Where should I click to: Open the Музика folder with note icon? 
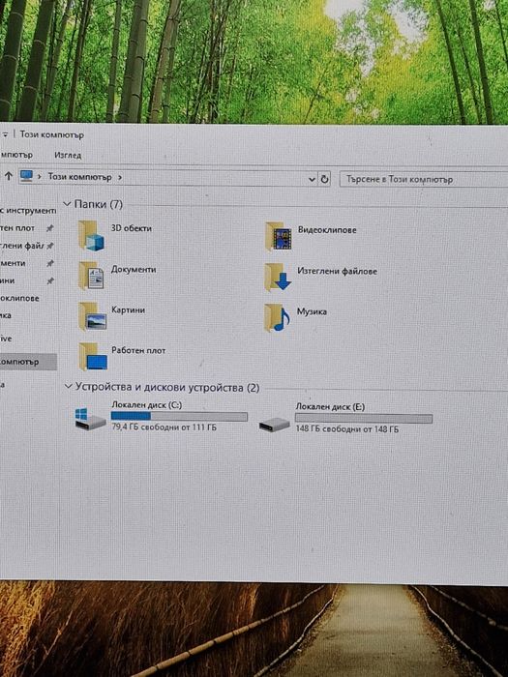tap(277, 318)
